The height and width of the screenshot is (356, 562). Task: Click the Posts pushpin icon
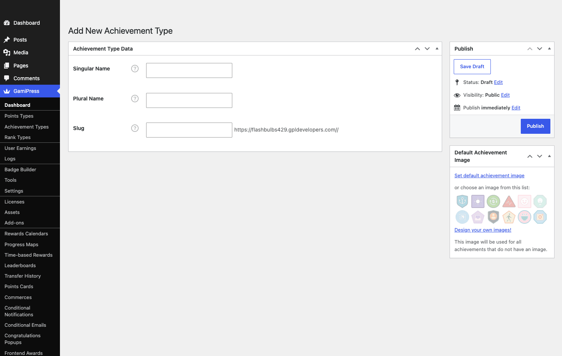7,40
